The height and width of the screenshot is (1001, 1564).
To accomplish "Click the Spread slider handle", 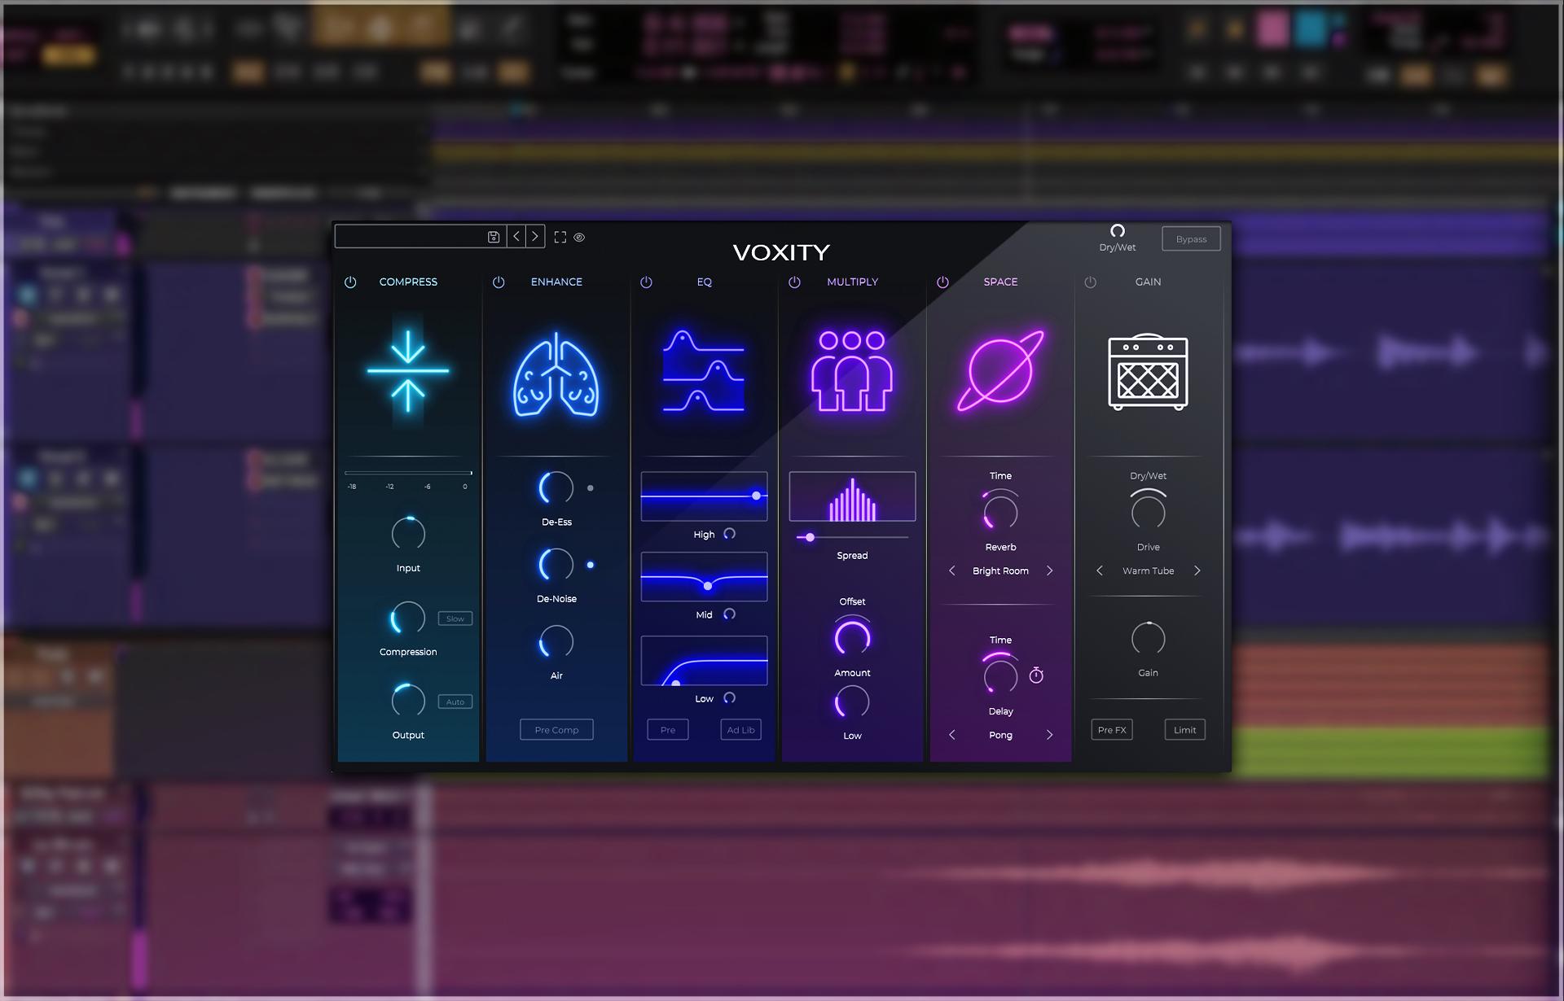I will [x=810, y=537].
